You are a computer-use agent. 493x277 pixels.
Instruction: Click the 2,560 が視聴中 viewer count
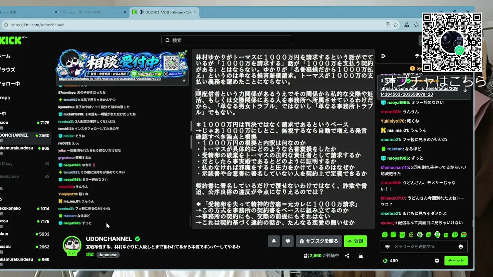(321, 255)
